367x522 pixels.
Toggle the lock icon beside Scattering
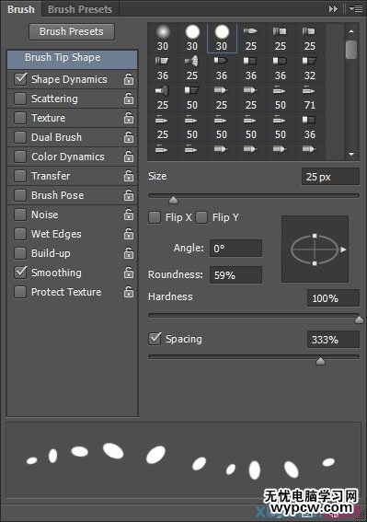[129, 99]
